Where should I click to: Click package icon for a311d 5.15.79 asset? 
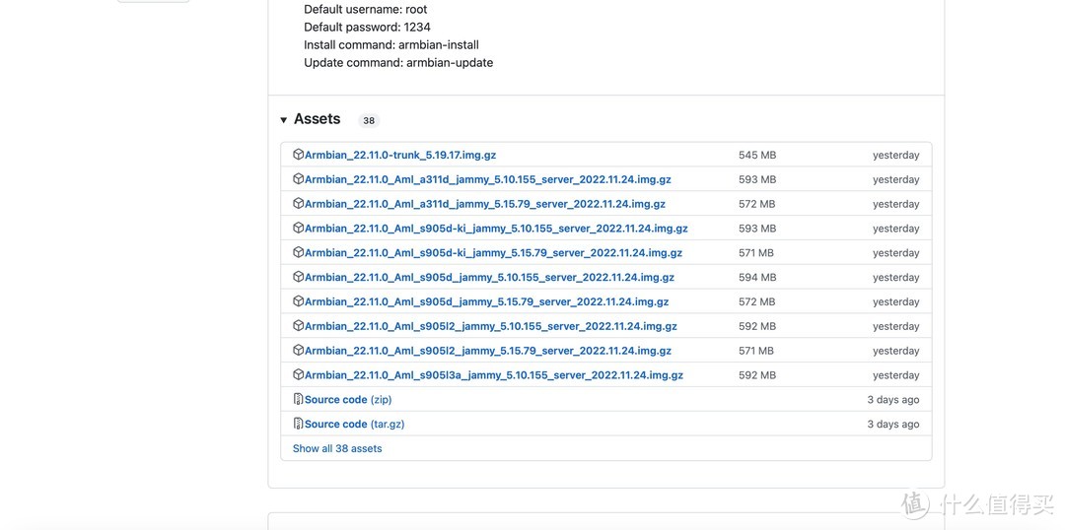pos(298,204)
